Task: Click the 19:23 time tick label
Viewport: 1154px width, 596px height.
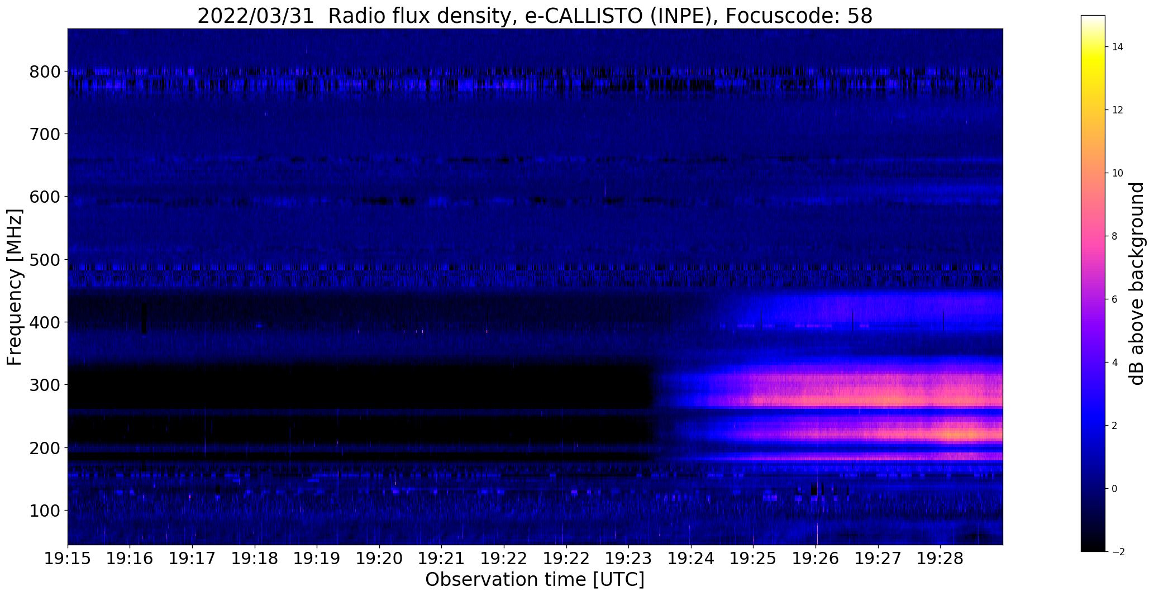Action: point(628,559)
